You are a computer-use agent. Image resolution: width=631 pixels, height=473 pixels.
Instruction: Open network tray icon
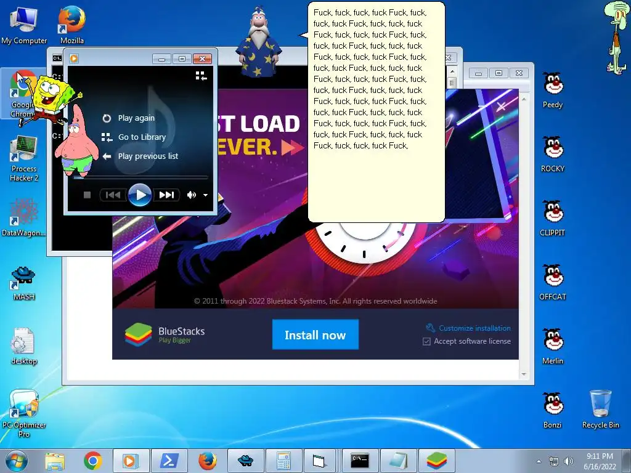pyautogui.click(x=554, y=461)
